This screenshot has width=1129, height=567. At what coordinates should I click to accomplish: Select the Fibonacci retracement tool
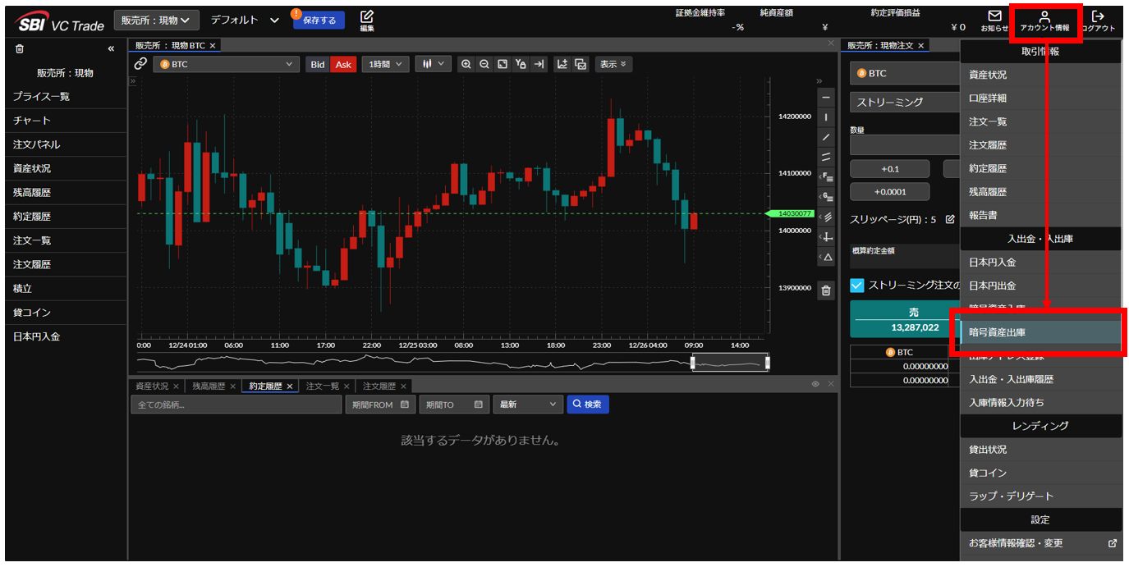(x=826, y=177)
